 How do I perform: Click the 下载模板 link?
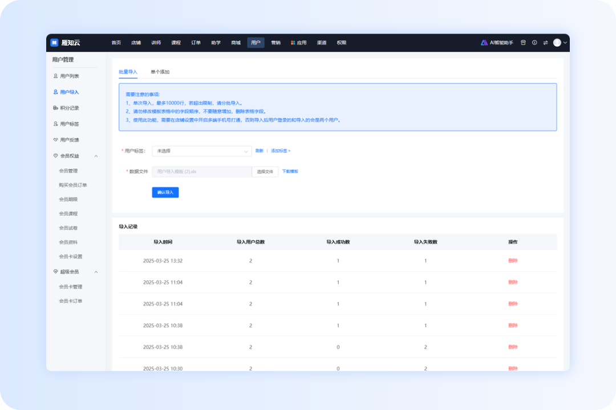click(x=290, y=171)
